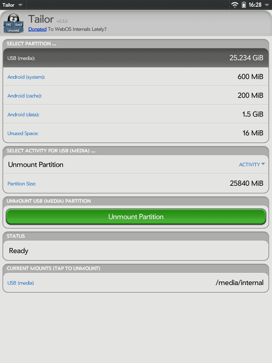Click the clock showing 16:28
Screen dimensions: 272x363
[255, 5]
